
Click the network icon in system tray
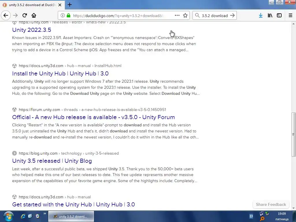[262, 214]
